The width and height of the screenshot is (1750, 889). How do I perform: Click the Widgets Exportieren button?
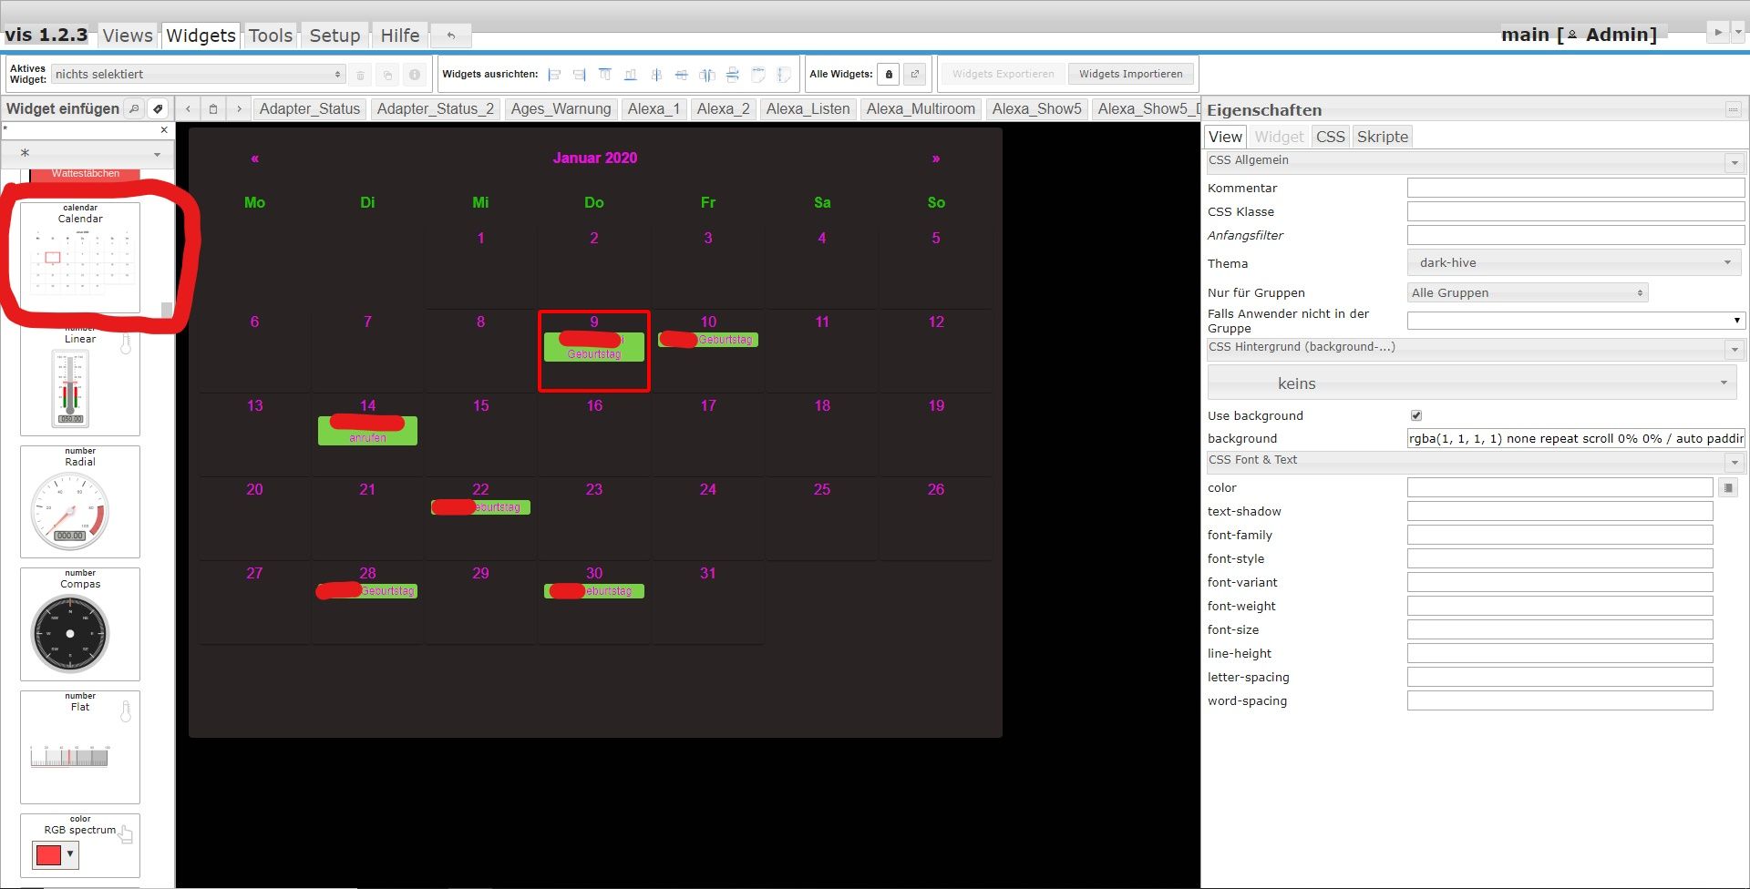click(1003, 74)
